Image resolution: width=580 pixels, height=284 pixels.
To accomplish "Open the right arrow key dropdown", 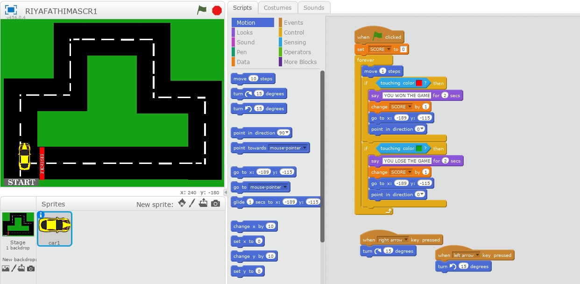I will pos(406,240).
